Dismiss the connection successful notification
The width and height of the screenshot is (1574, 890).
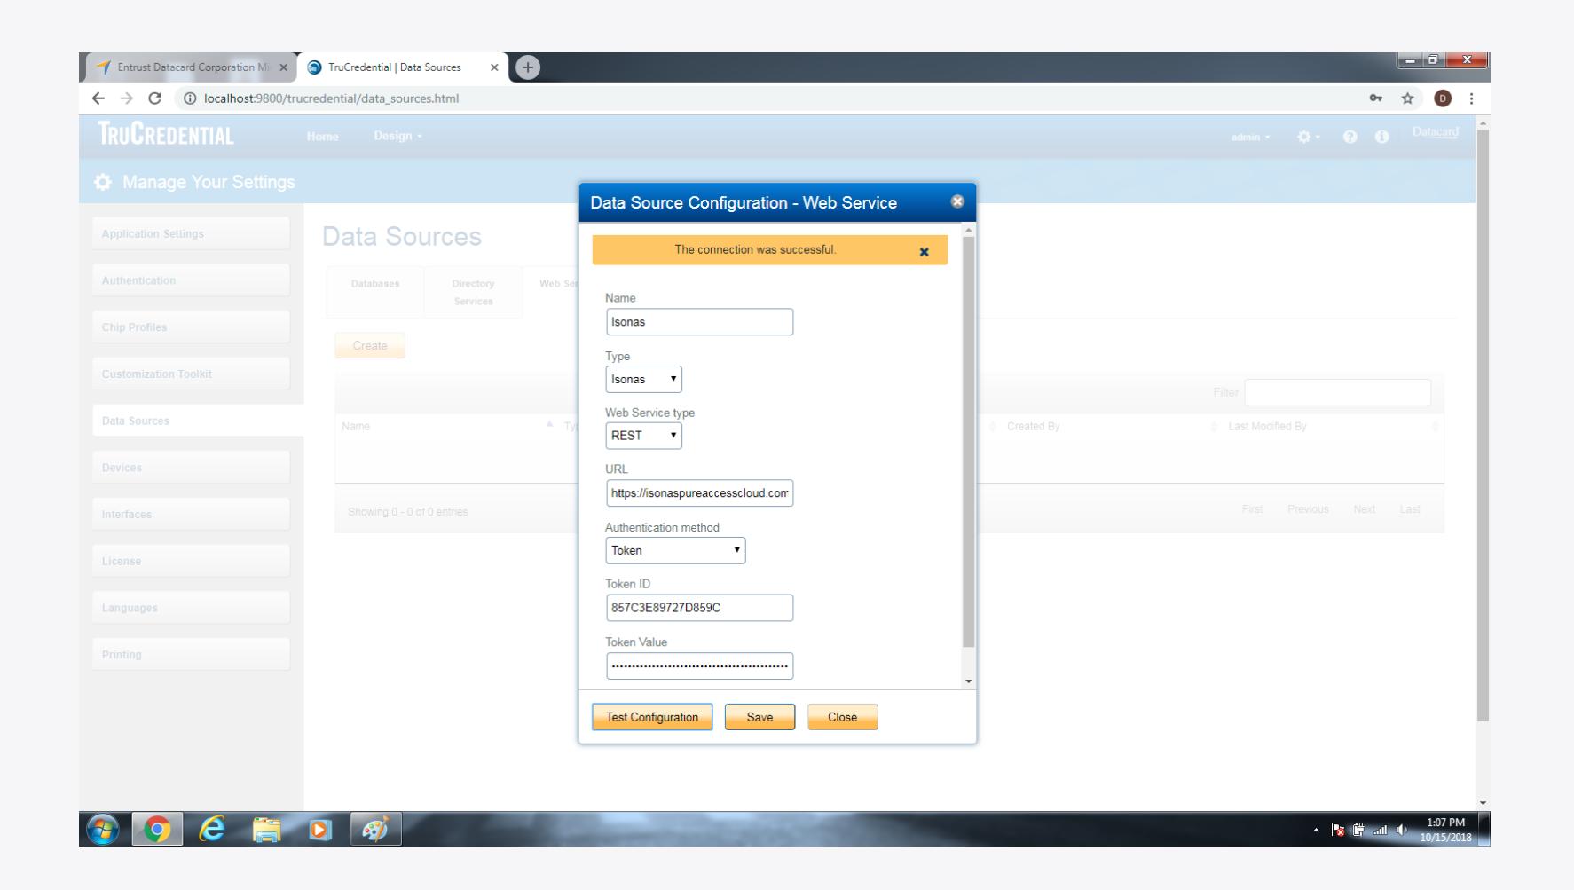pyautogui.click(x=924, y=252)
